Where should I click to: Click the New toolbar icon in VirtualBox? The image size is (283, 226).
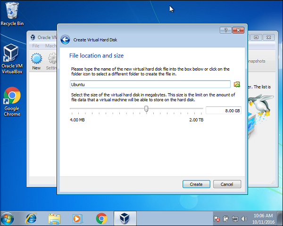tap(36, 60)
